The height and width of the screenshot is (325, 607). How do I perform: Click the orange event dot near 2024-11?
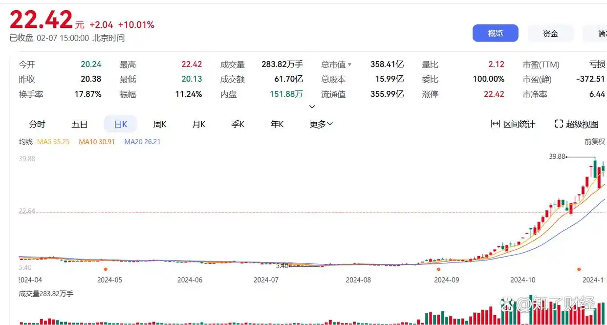(x=579, y=269)
